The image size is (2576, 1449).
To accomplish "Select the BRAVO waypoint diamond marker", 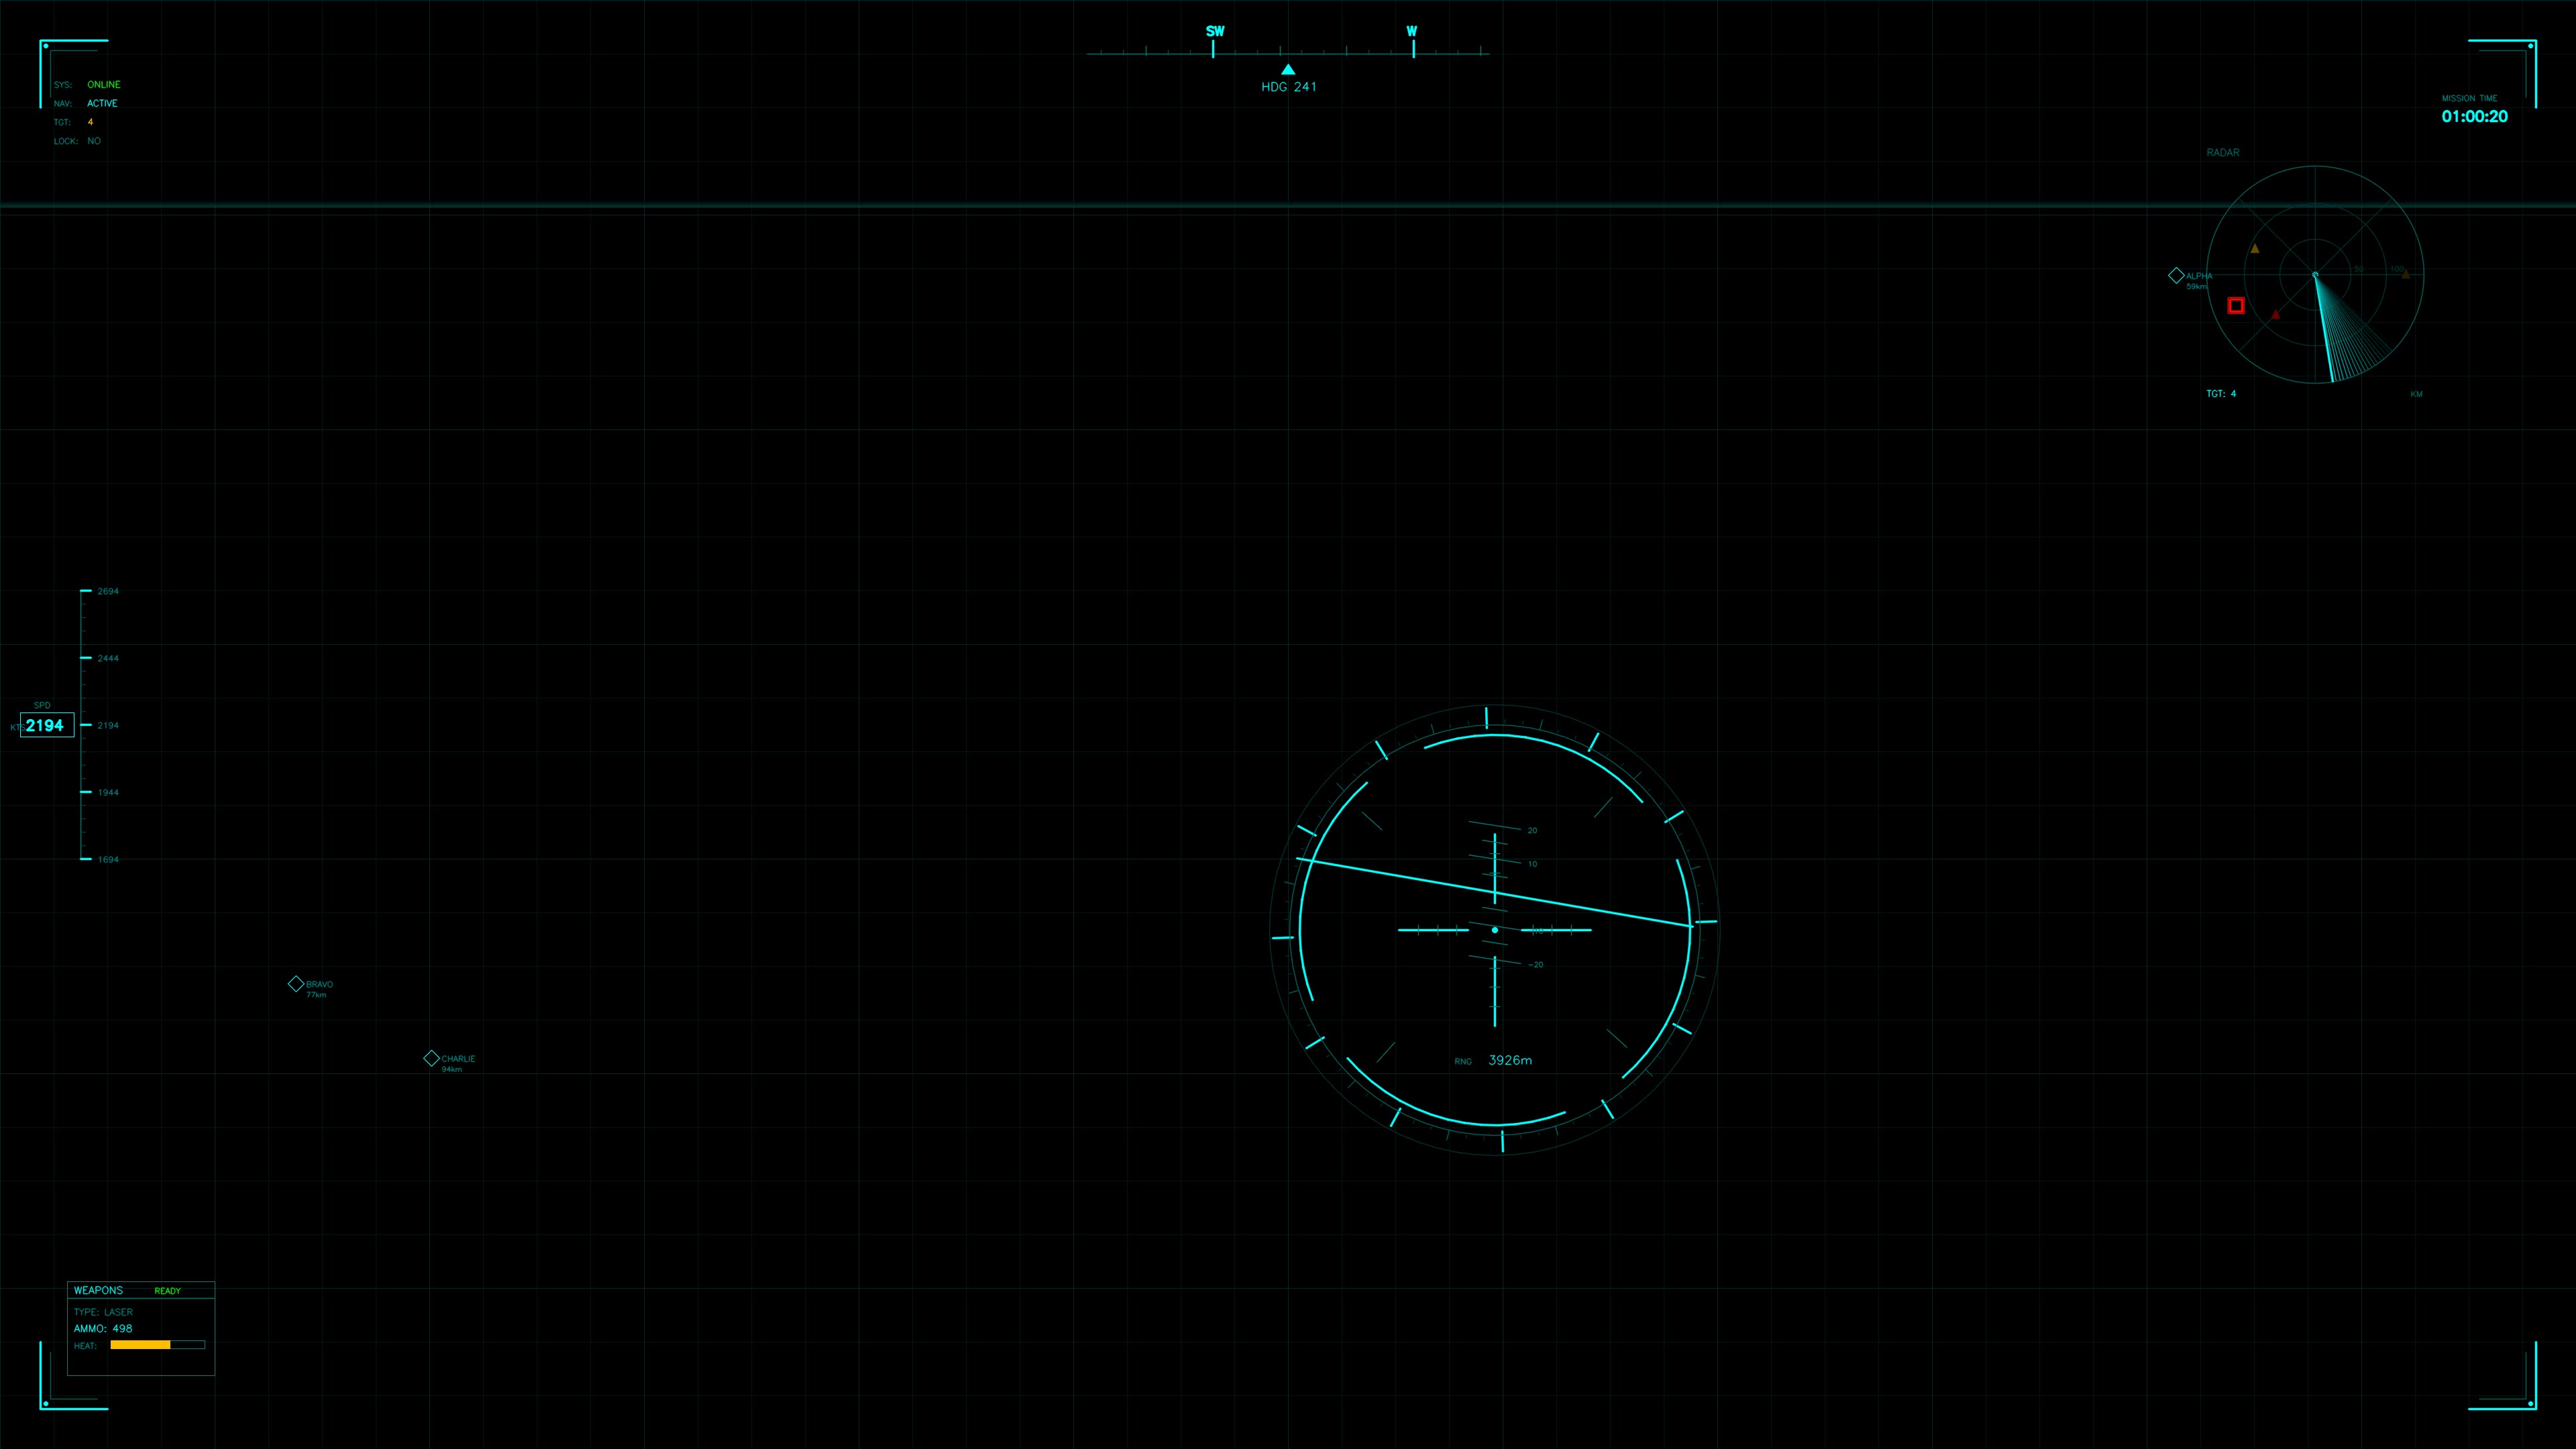I will point(297,983).
